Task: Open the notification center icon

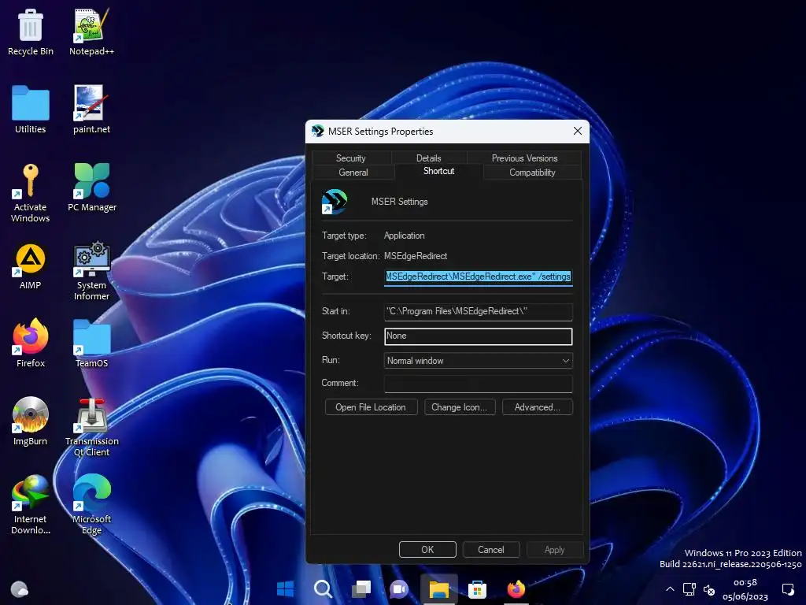Action: (x=788, y=589)
